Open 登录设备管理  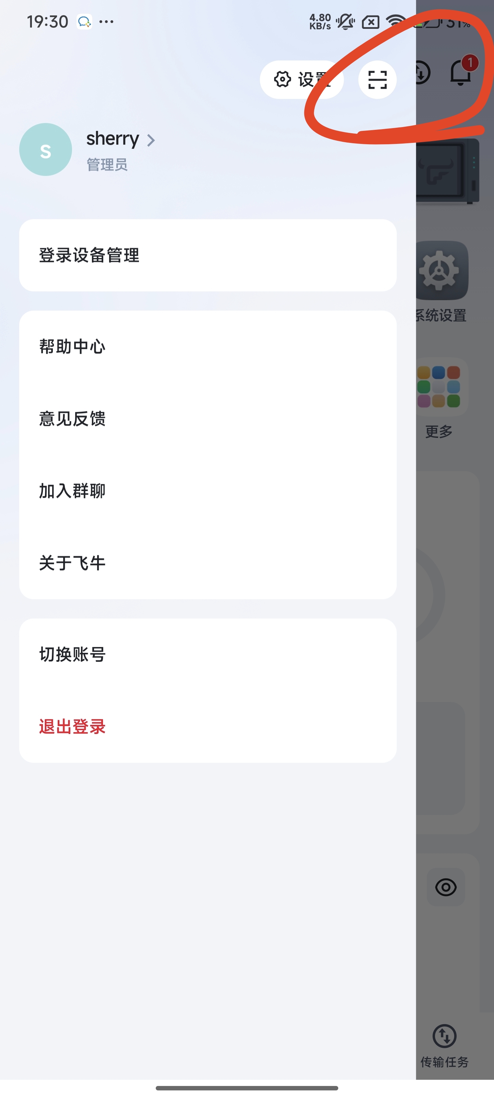[x=208, y=255]
